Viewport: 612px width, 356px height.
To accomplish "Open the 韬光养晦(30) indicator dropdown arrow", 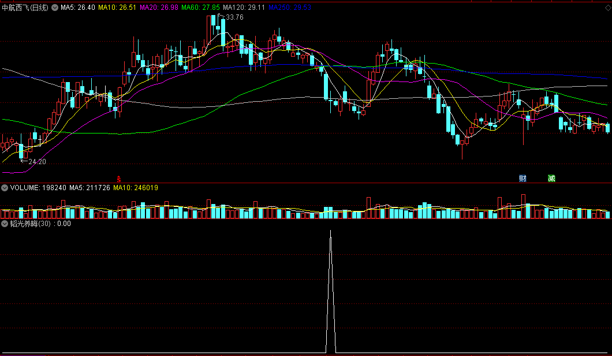I will point(5,224).
